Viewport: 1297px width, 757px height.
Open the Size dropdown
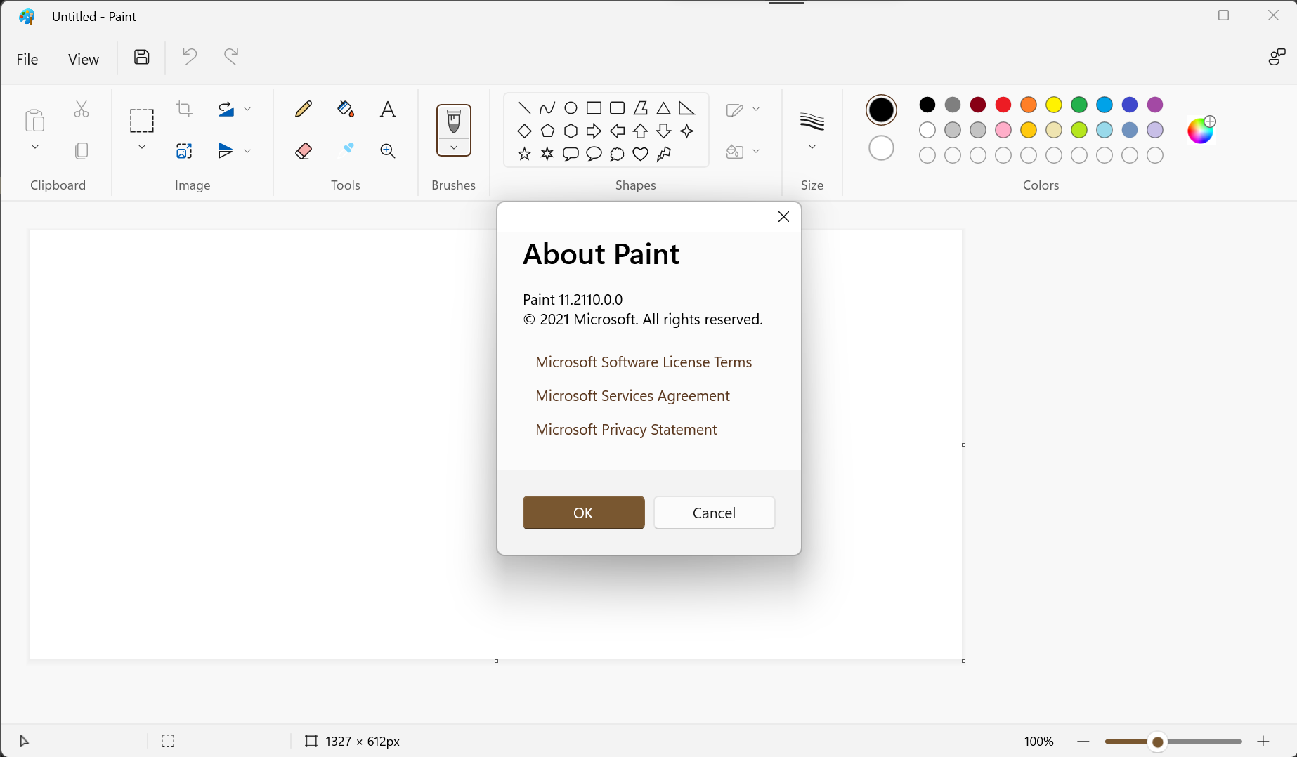coord(812,147)
